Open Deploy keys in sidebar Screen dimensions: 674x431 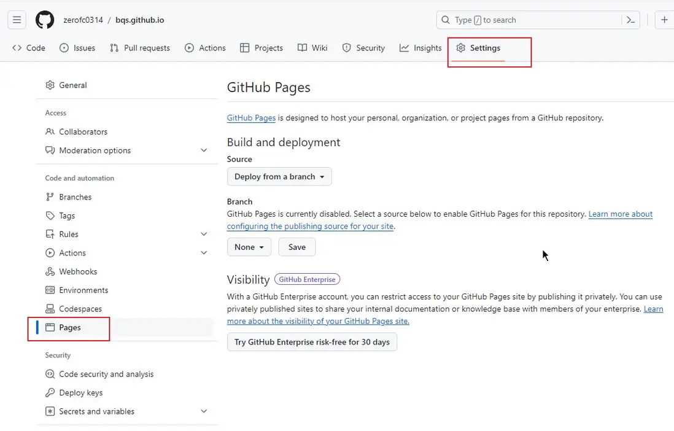(80, 393)
